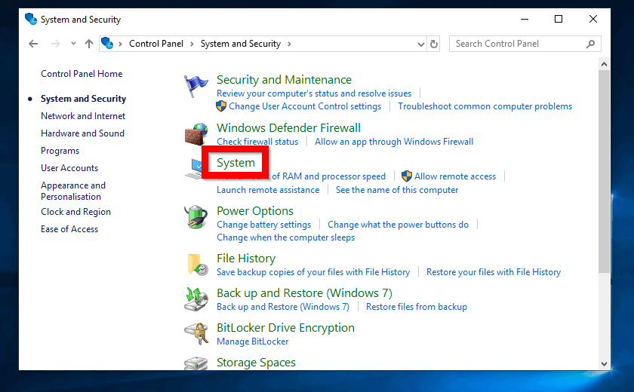The image size is (634, 392).
Task: Click the Search Control Panel field
Action: [x=525, y=44]
